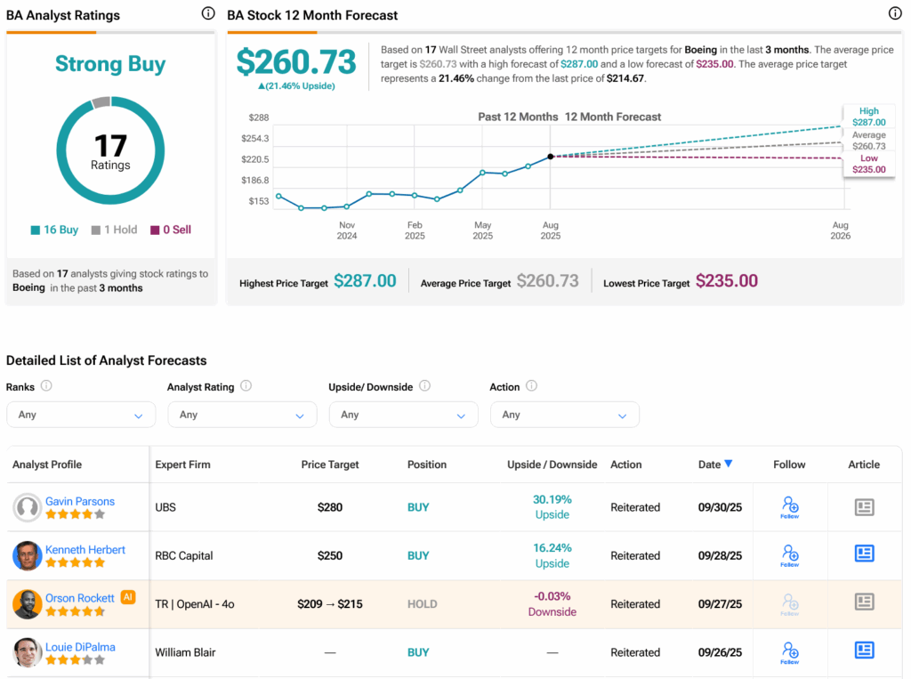Open the Action filter dropdown
This screenshot has height=679, width=911.
[x=564, y=415]
